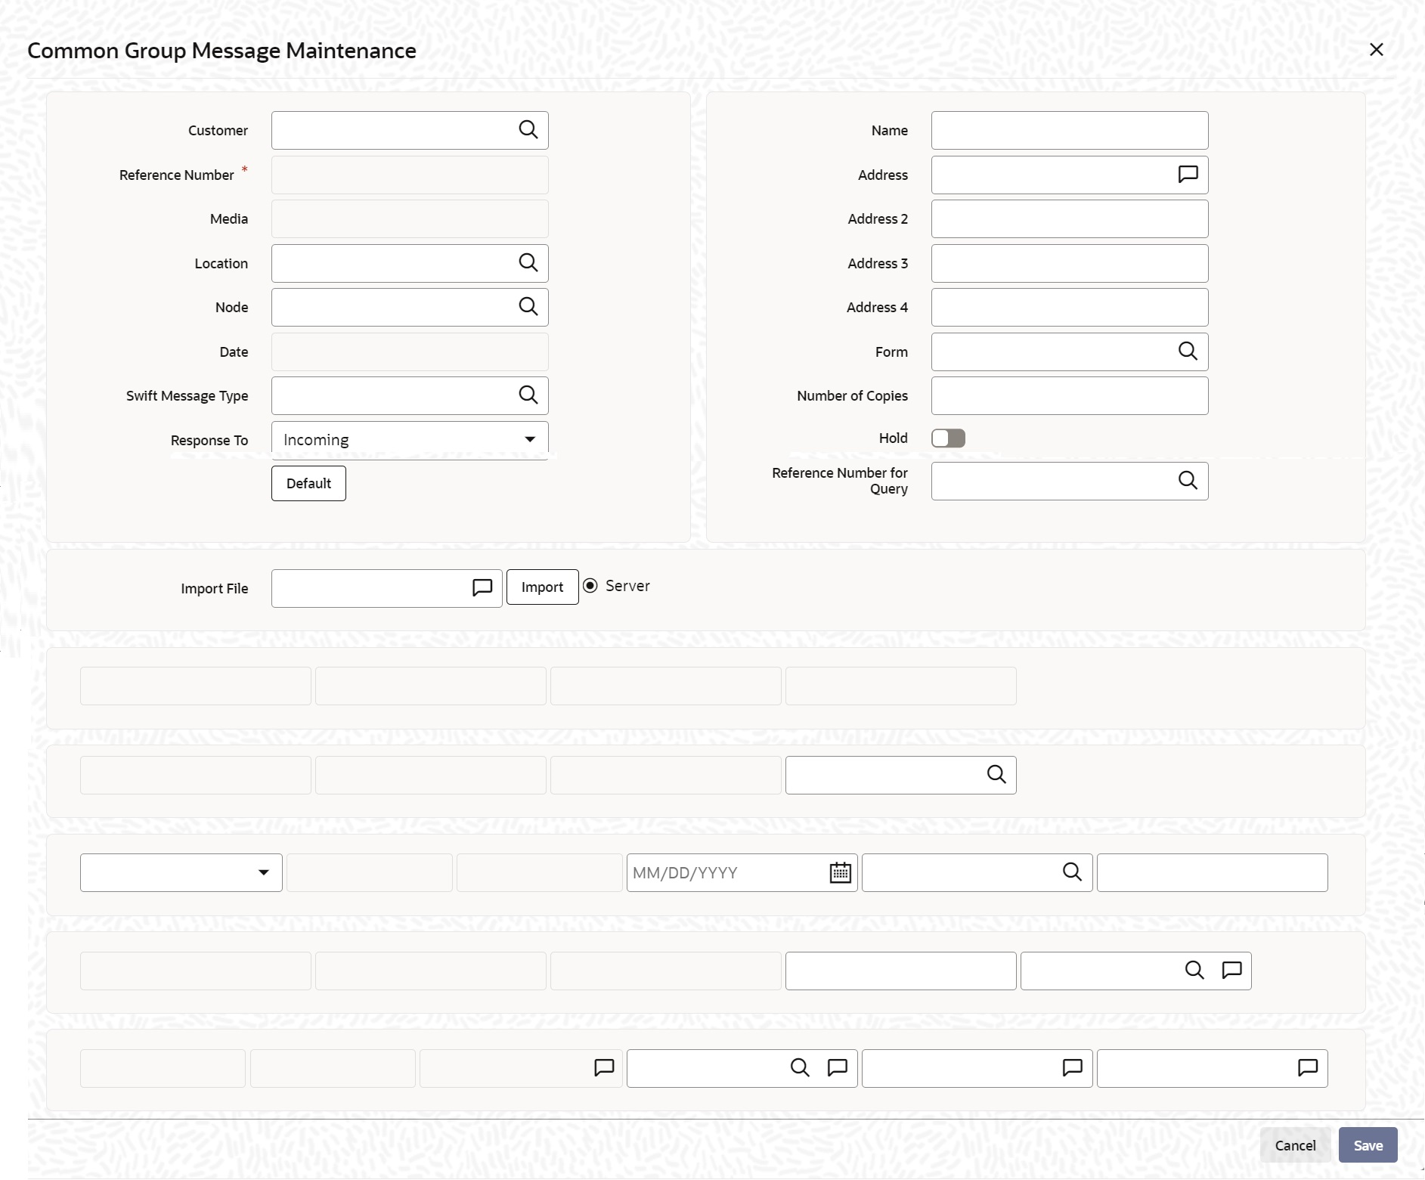
Task: Focus the Number of Copies field
Action: [1070, 396]
